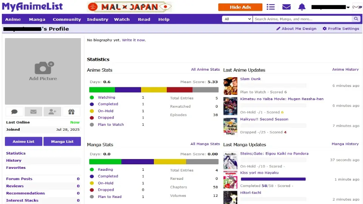Open Anime History link

[345, 70]
